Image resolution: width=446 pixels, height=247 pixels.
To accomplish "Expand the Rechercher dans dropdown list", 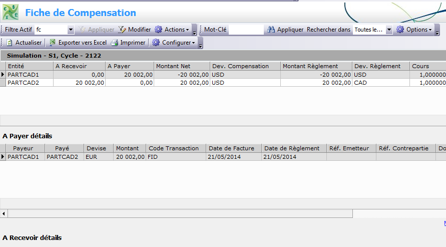I will coord(389,30).
